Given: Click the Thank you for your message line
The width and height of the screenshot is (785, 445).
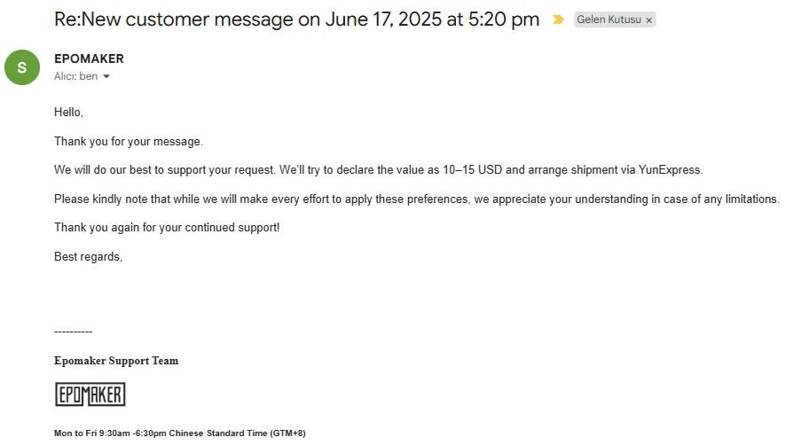Looking at the screenshot, I should coord(128,141).
